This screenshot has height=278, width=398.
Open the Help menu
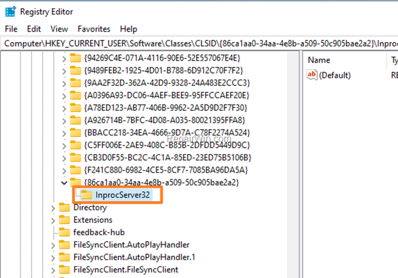[x=128, y=29]
